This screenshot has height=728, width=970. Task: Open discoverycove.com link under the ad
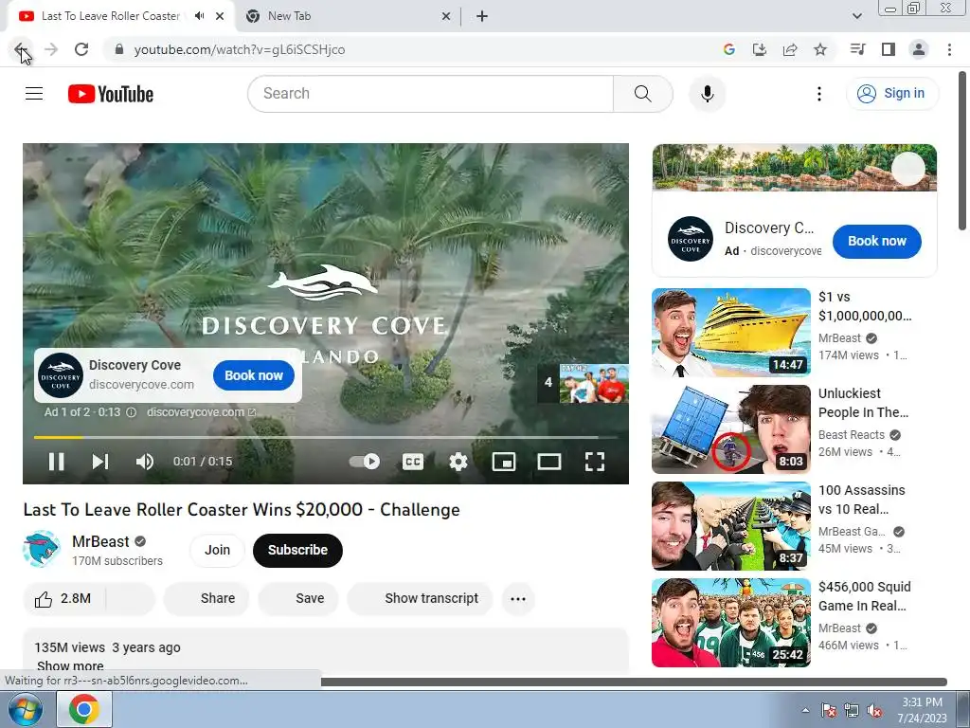coord(201,412)
